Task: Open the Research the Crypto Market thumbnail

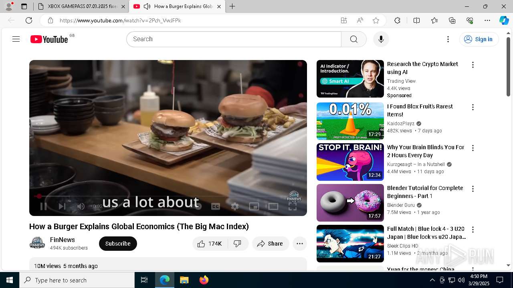Action: 350,79
